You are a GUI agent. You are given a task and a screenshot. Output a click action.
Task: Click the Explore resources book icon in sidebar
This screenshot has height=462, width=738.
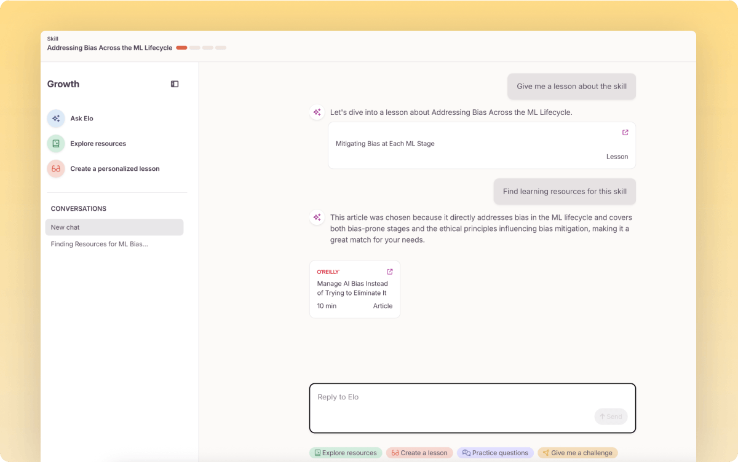[x=56, y=144]
